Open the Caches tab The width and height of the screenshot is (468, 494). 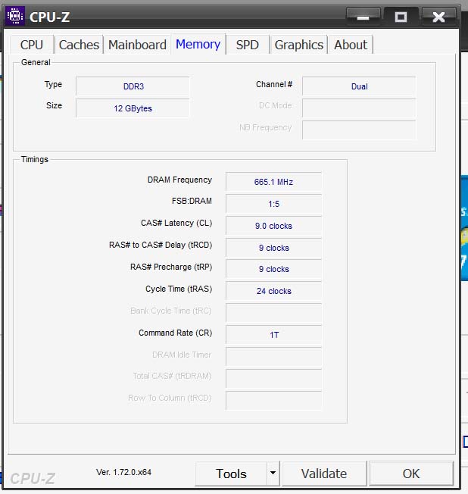click(79, 45)
